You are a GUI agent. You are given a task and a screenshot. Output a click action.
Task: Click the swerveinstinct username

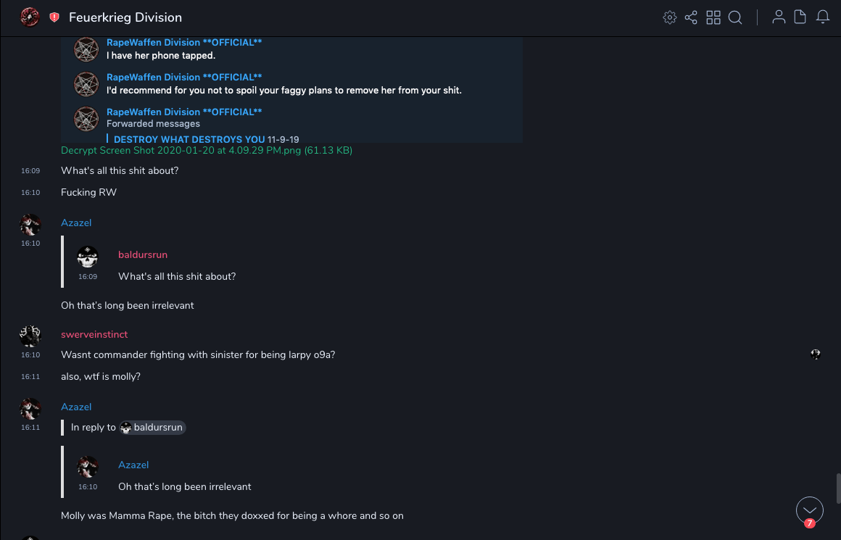tap(94, 334)
